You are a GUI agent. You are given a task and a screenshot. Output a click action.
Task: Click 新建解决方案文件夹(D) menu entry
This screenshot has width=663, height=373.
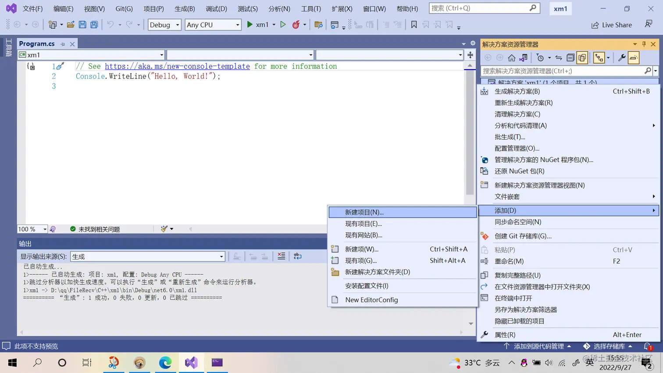click(x=403, y=272)
